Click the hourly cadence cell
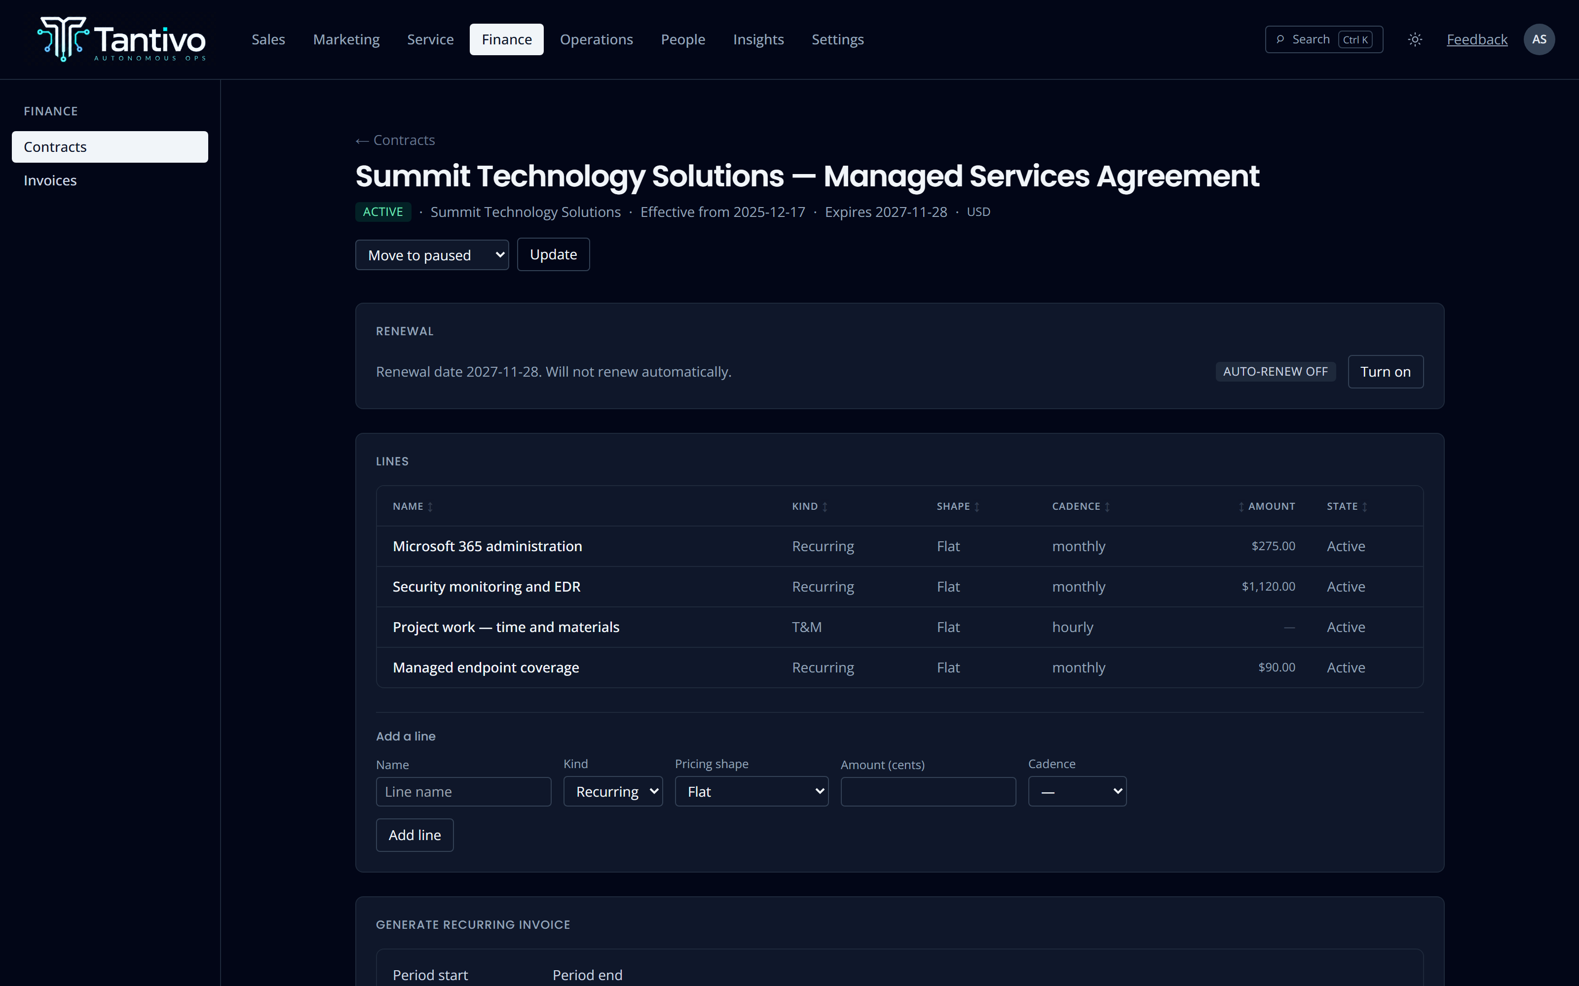1579x986 pixels. point(1072,627)
